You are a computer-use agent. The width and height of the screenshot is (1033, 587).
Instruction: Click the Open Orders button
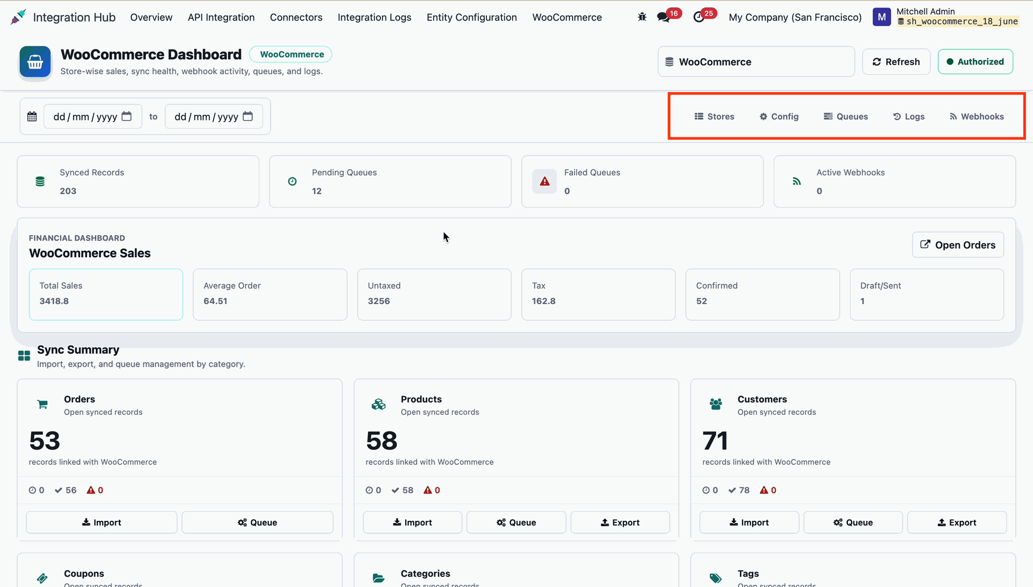click(958, 245)
